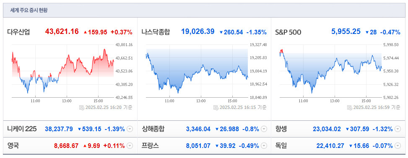Select the 니케이 225 index name

(22, 129)
